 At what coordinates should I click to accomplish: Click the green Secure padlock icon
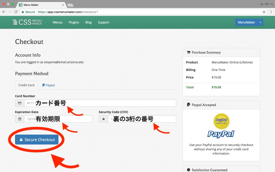tap(23, 12)
